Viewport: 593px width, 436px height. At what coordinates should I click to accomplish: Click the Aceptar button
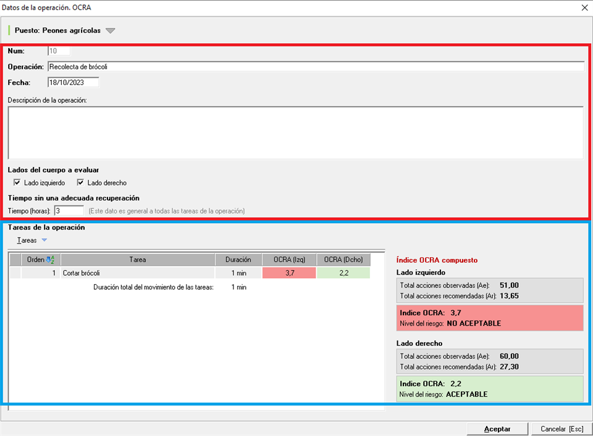pos(497,429)
